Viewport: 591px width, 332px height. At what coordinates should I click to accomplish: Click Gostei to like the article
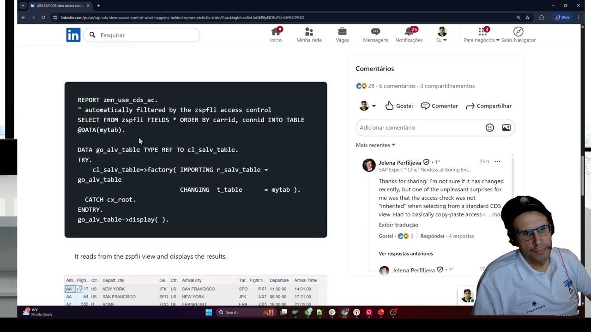[399, 106]
